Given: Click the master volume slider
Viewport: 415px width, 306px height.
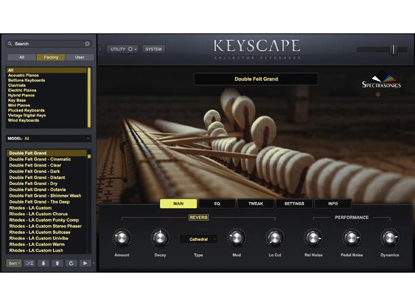Looking at the screenshot, I should click(382, 49).
